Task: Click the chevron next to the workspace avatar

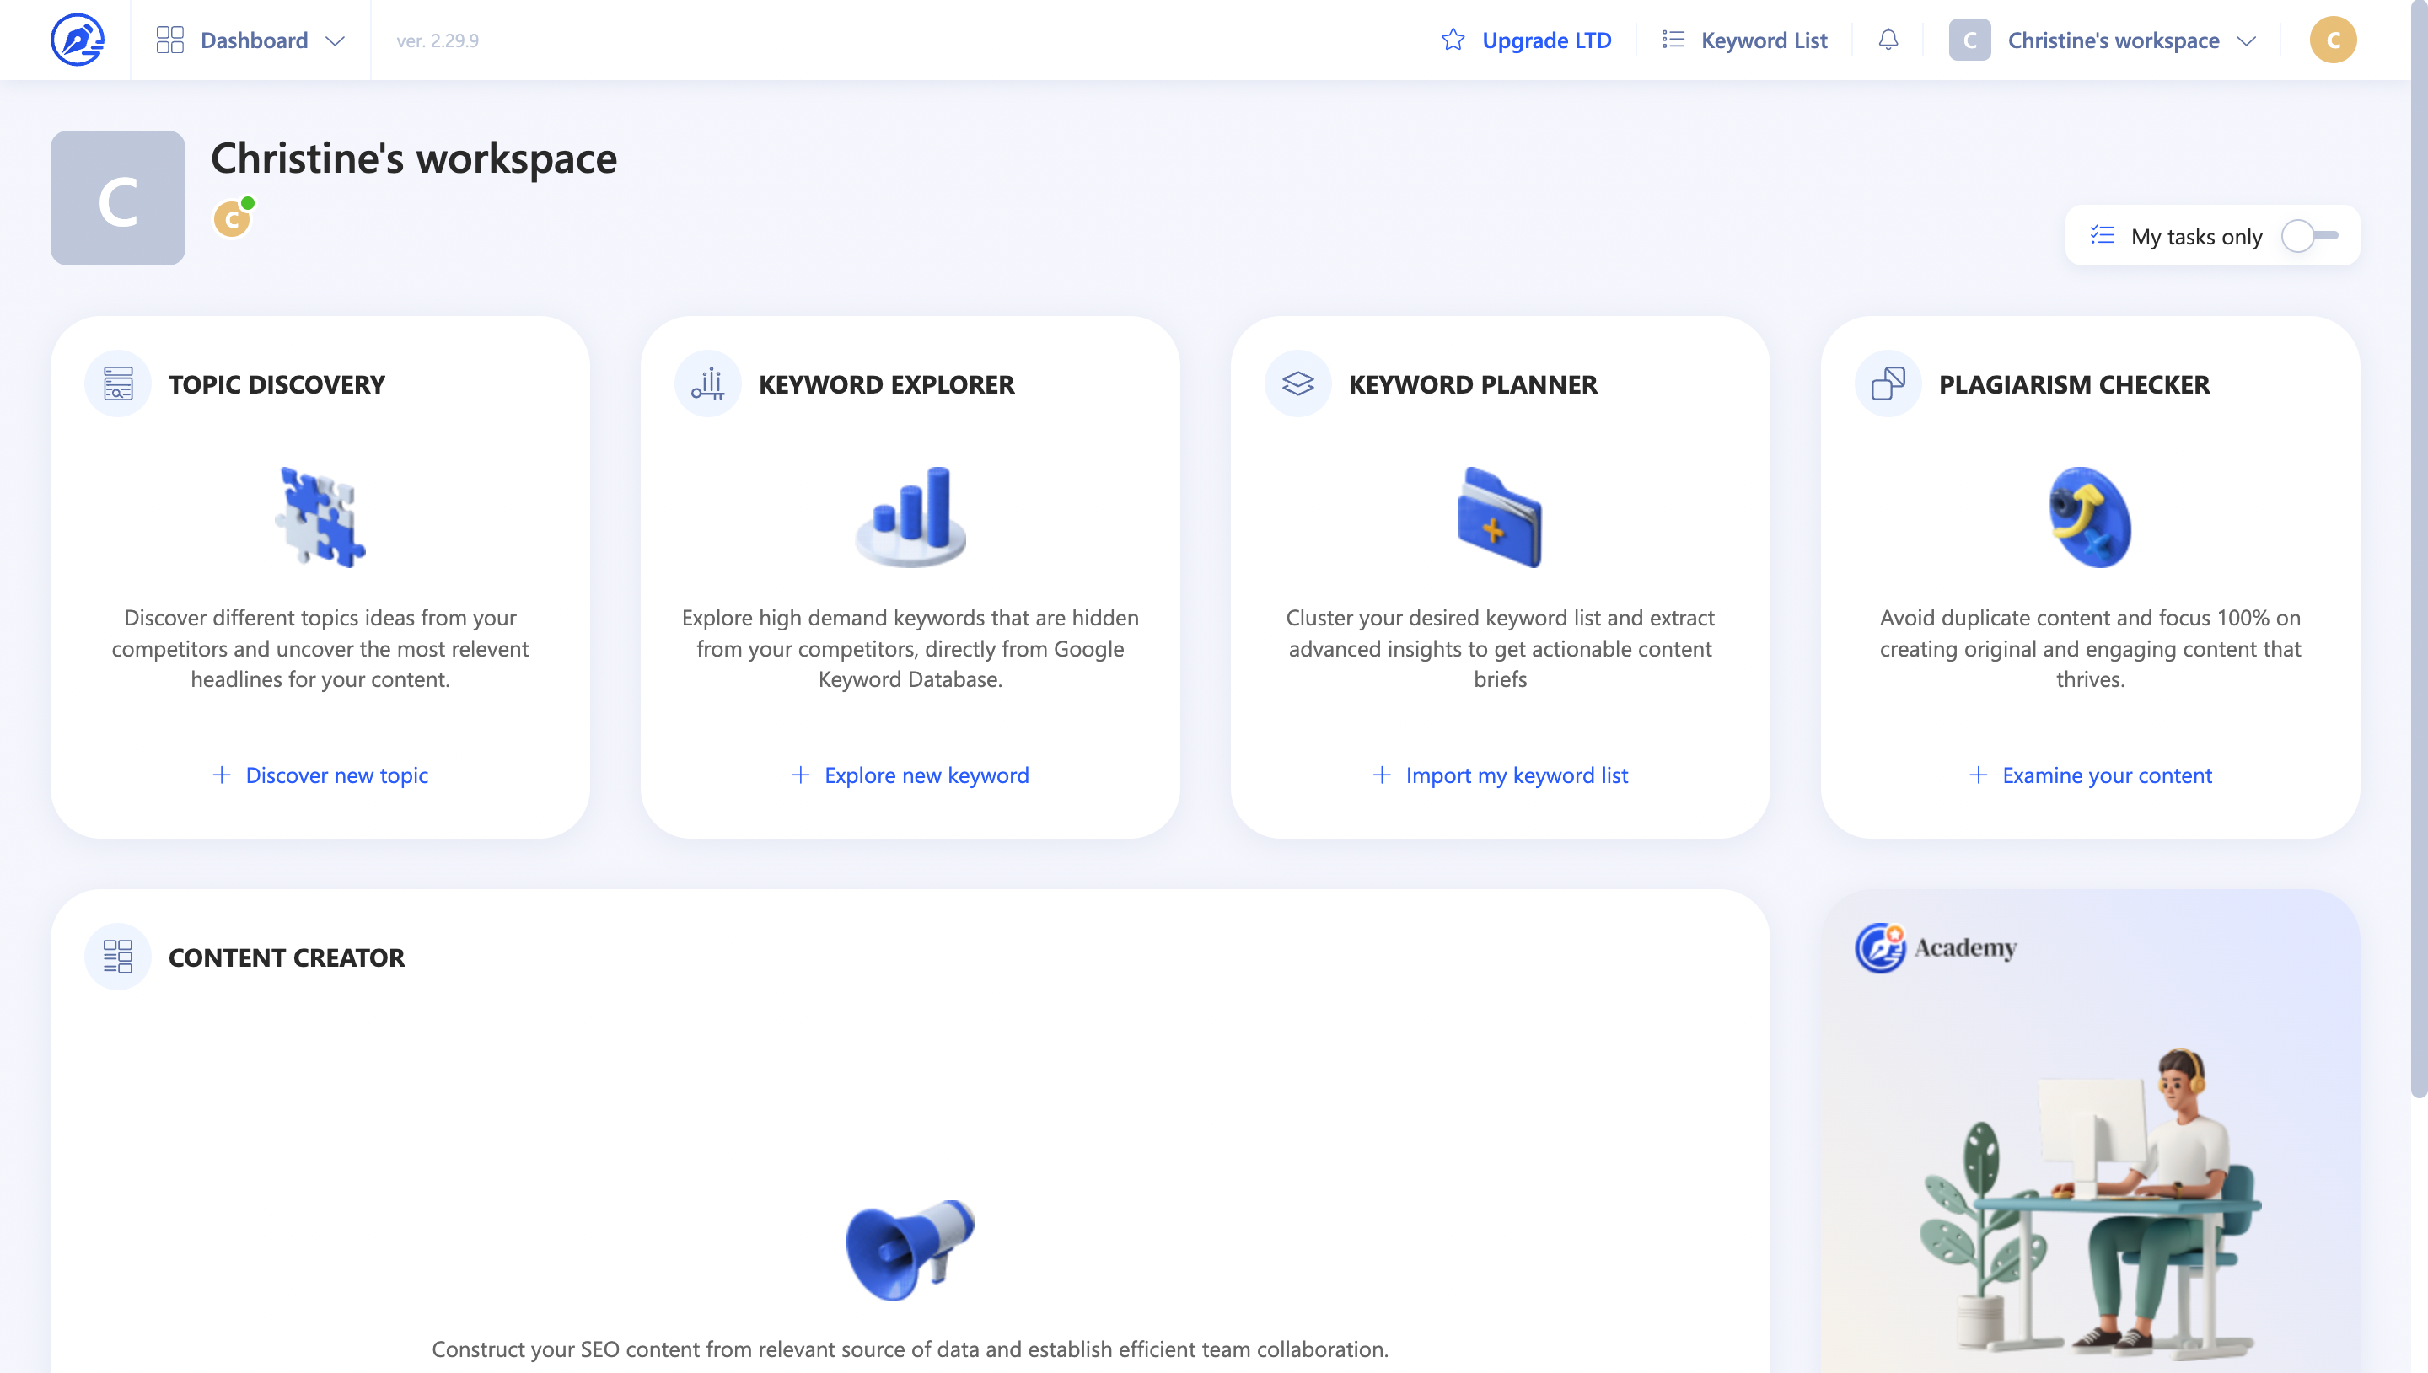Action: click(2248, 40)
